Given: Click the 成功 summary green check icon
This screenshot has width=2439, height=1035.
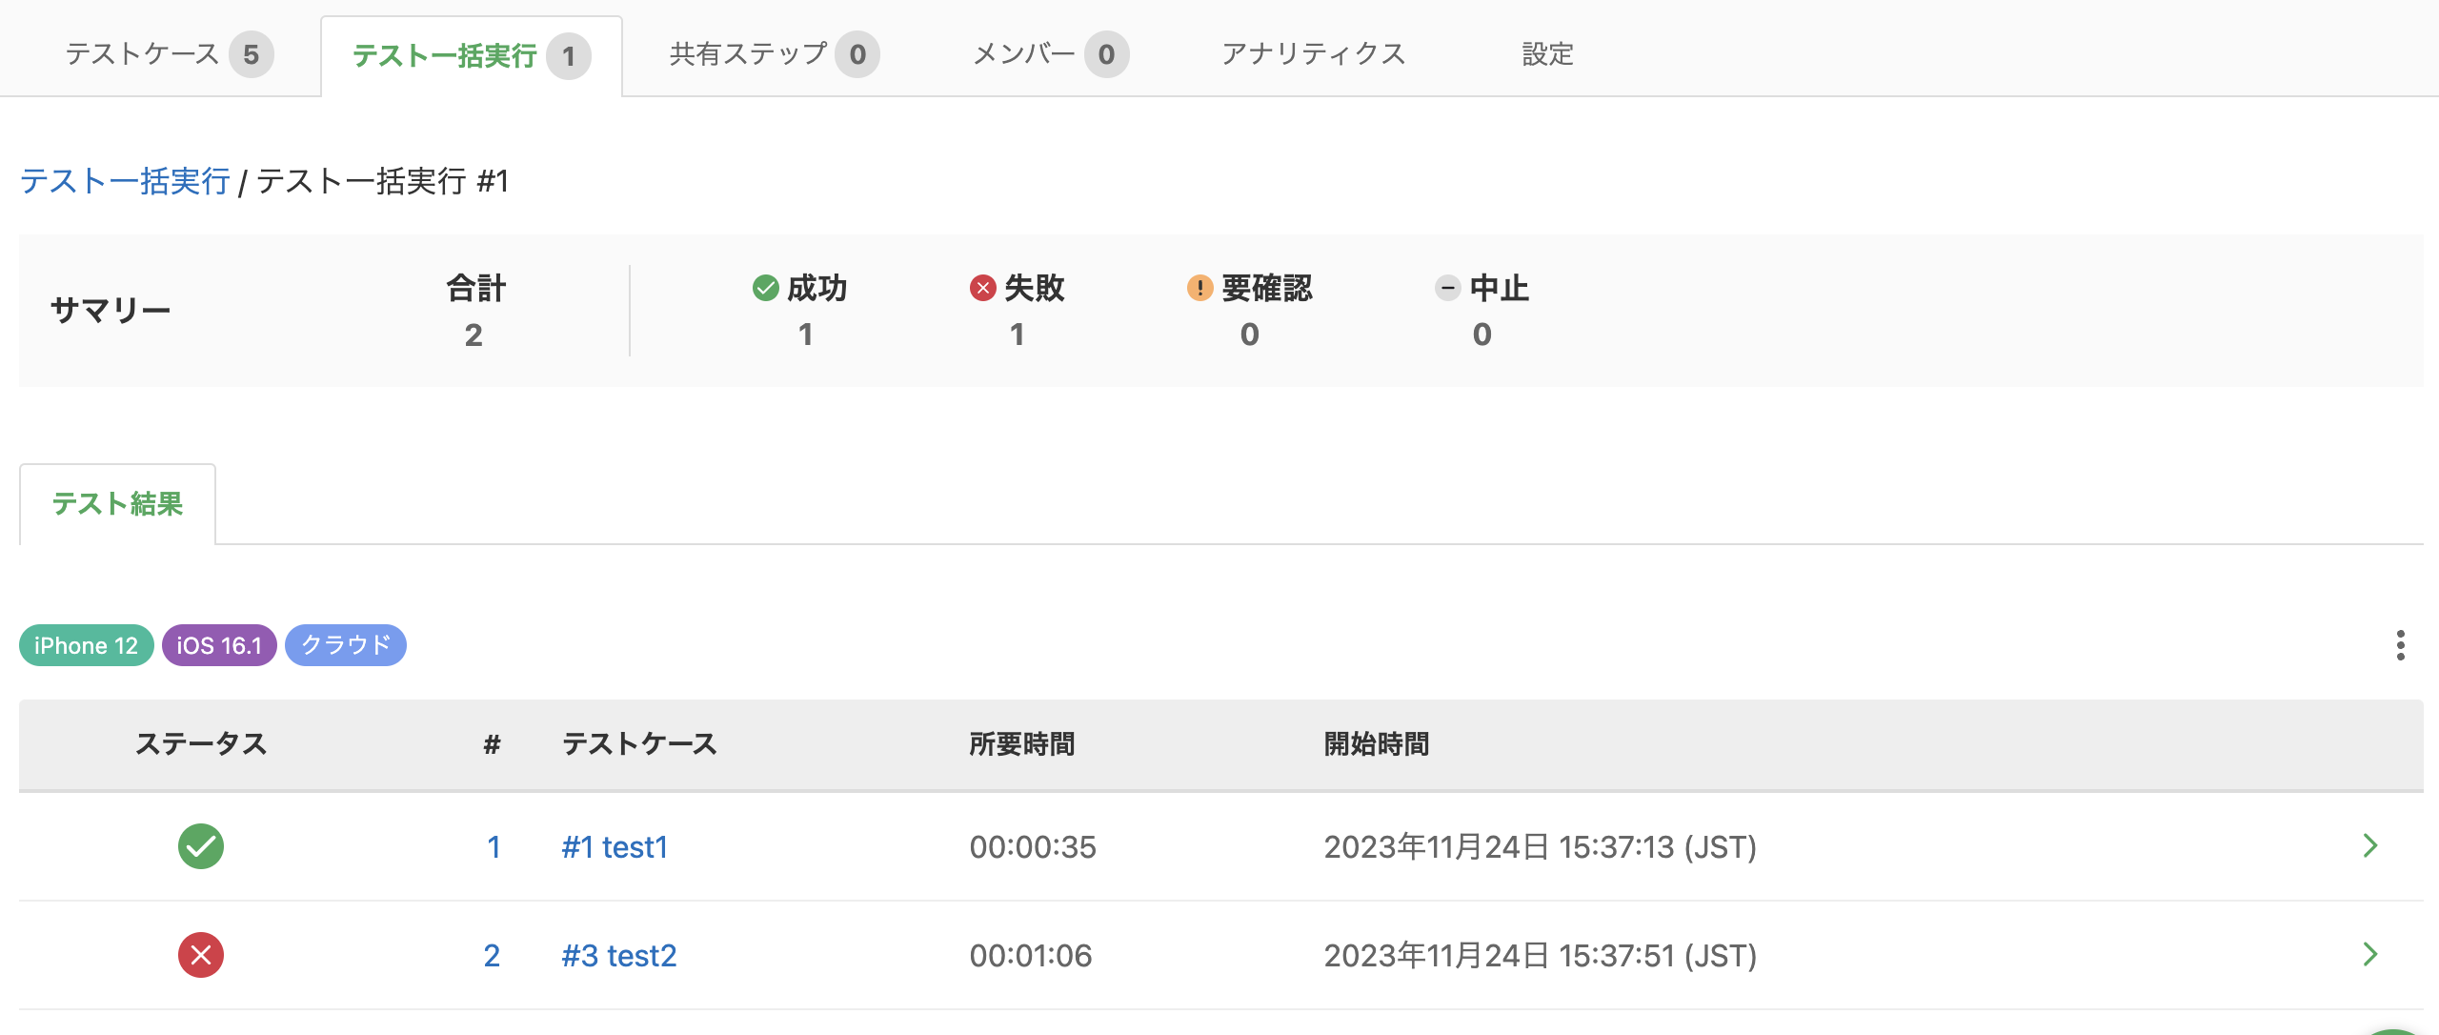Looking at the screenshot, I should coord(766,287).
